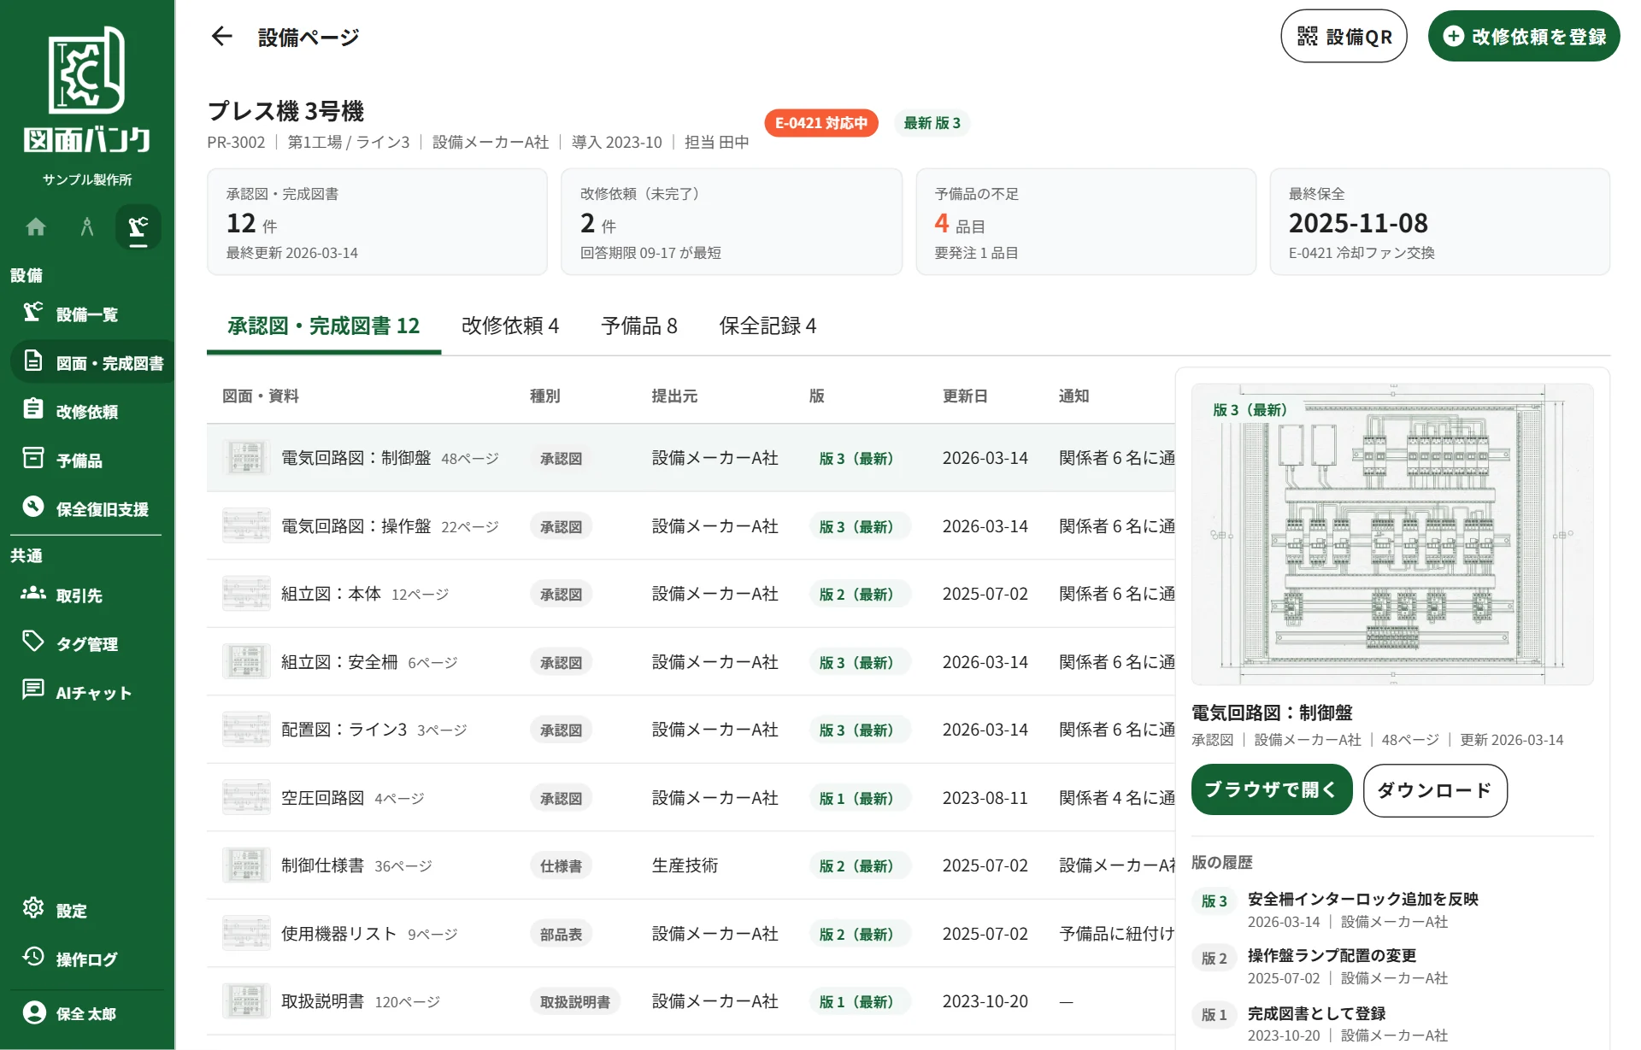
Task: Open user profile 保全 太郎
Action: pyautogui.click(x=87, y=1014)
